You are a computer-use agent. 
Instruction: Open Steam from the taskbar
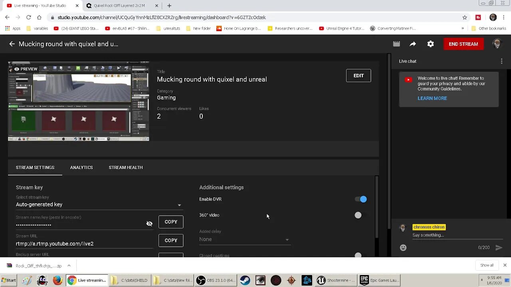tap(245, 280)
